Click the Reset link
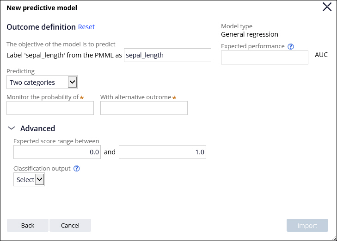The image size is (337, 241). 86,27
